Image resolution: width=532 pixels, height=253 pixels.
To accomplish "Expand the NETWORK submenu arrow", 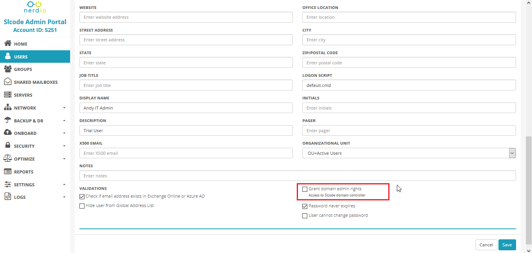I will [x=64, y=108].
